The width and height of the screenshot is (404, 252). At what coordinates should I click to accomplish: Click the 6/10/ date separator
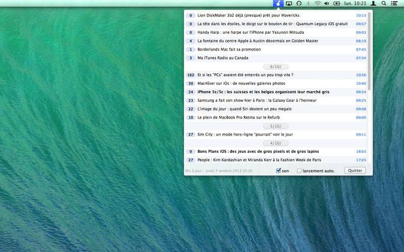click(275, 67)
